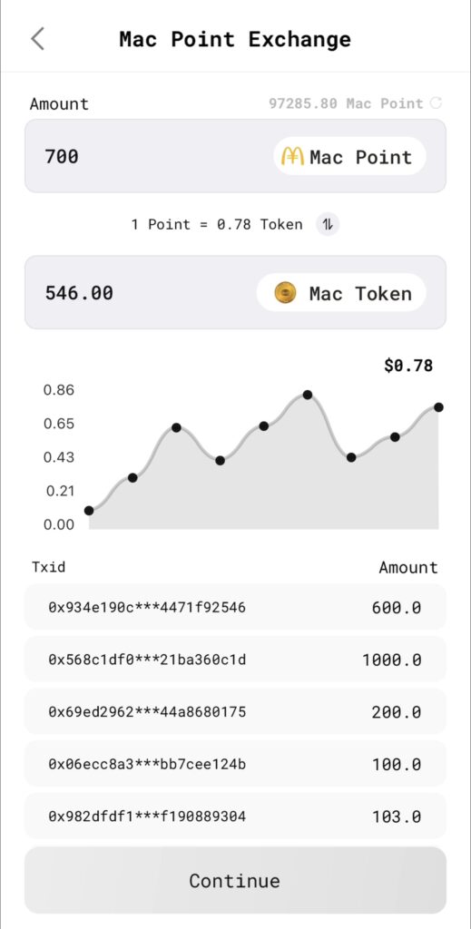Select the chart's highest peak data point
The image size is (471, 929).
pyautogui.click(x=308, y=395)
